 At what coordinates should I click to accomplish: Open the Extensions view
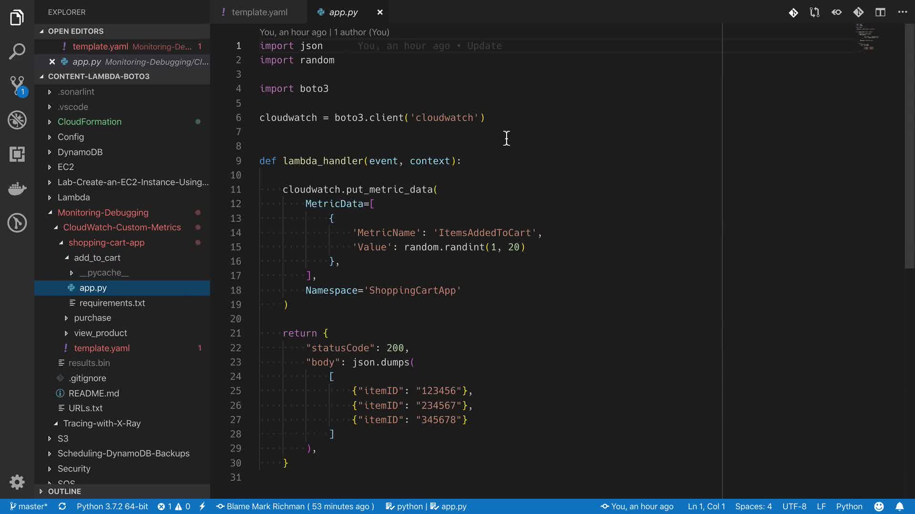[x=17, y=154]
